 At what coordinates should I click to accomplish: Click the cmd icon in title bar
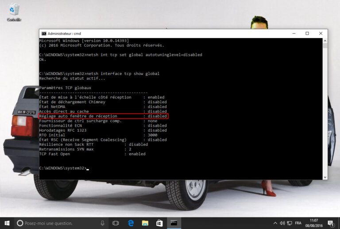click(43, 33)
